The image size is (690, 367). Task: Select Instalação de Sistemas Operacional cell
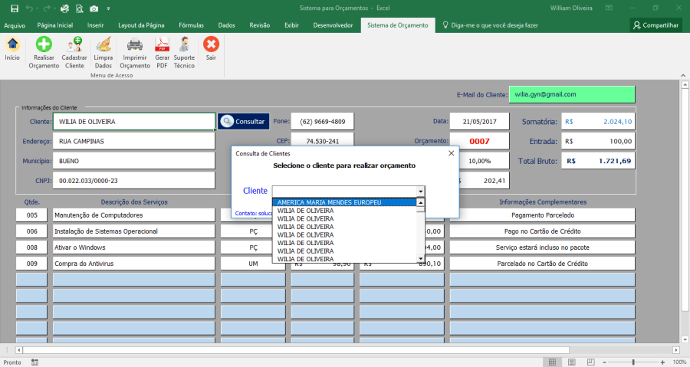pyautogui.click(x=133, y=231)
